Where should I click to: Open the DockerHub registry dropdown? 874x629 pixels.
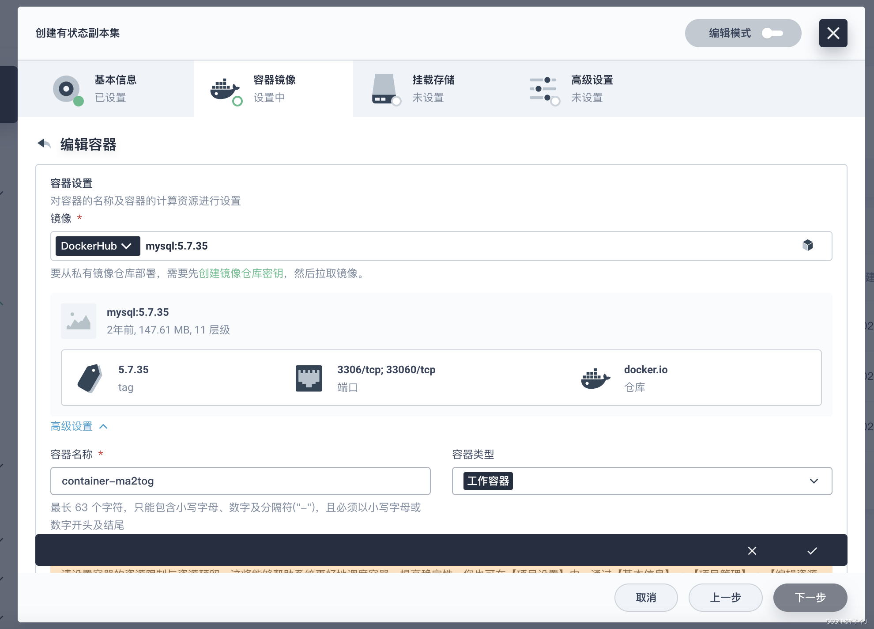tap(98, 246)
